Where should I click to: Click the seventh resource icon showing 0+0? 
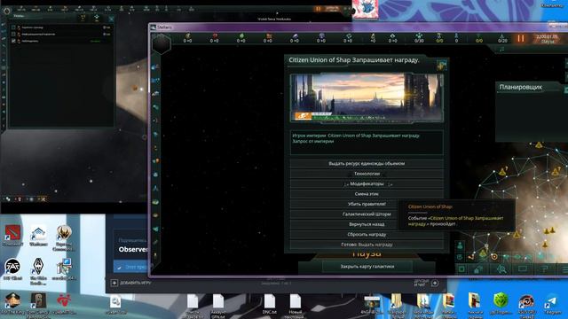348,35
